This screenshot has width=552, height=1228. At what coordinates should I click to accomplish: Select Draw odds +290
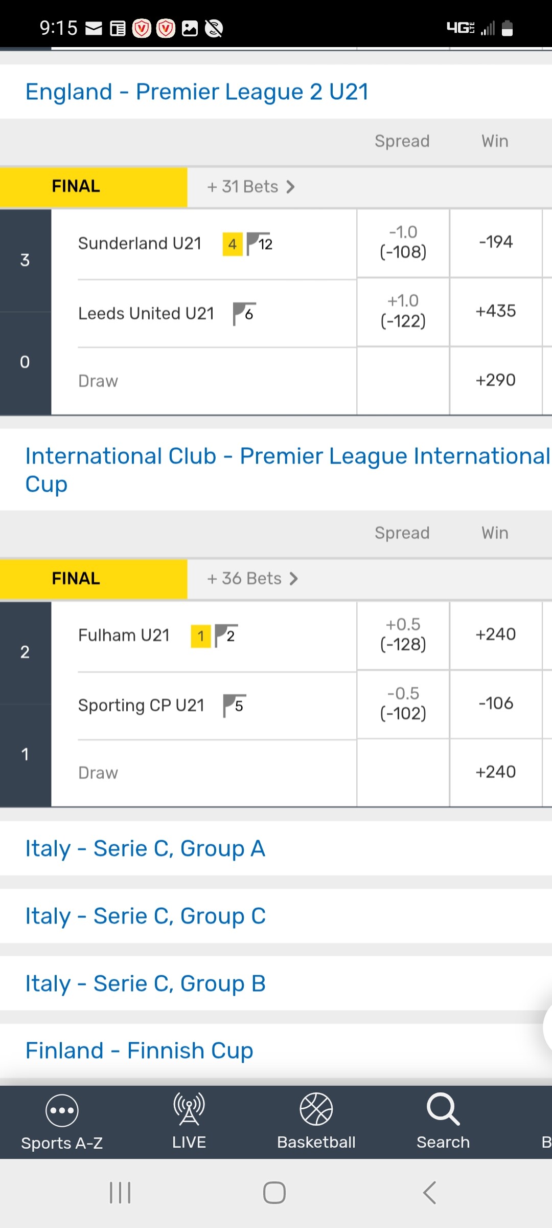495,380
